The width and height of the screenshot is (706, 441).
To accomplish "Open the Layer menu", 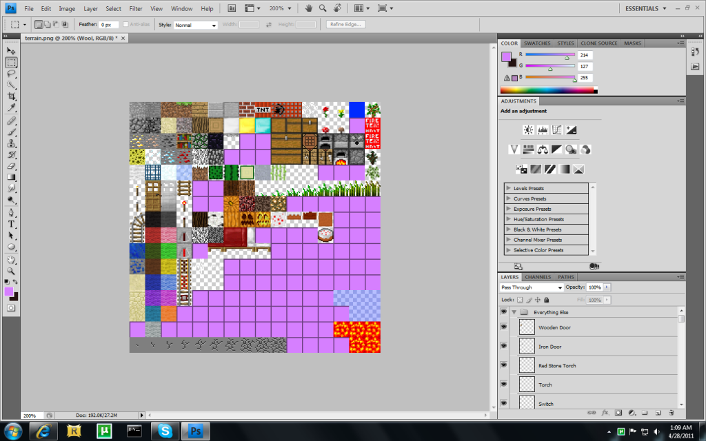I will pos(90,8).
